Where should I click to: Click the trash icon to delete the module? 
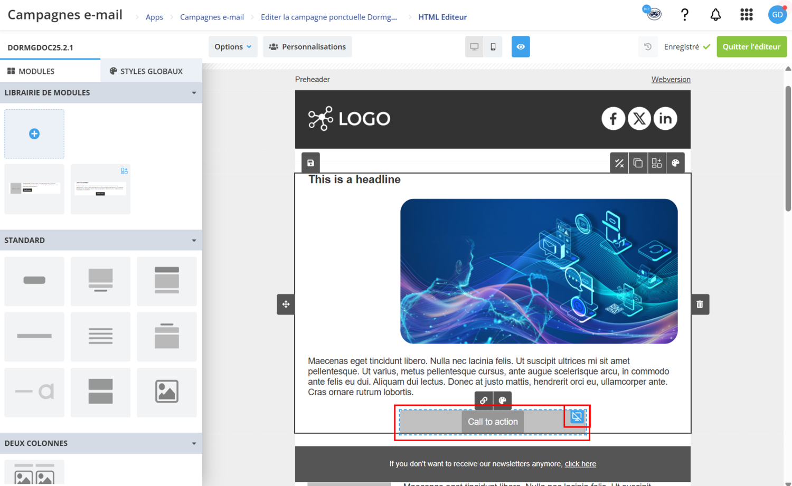tap(700, 304)
